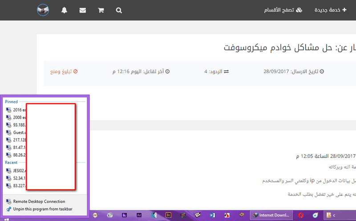Open pinned Guest remote desktop entry
Screen dimensions: 356x221
tap(16, 132)
